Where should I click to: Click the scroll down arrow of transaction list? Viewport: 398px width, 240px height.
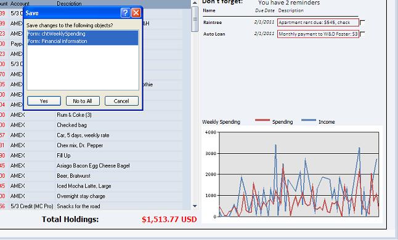click(195, 206)
